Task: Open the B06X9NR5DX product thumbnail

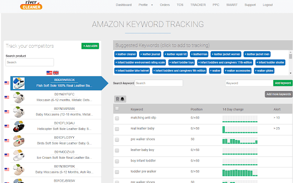Action: [x=19, y=83]
